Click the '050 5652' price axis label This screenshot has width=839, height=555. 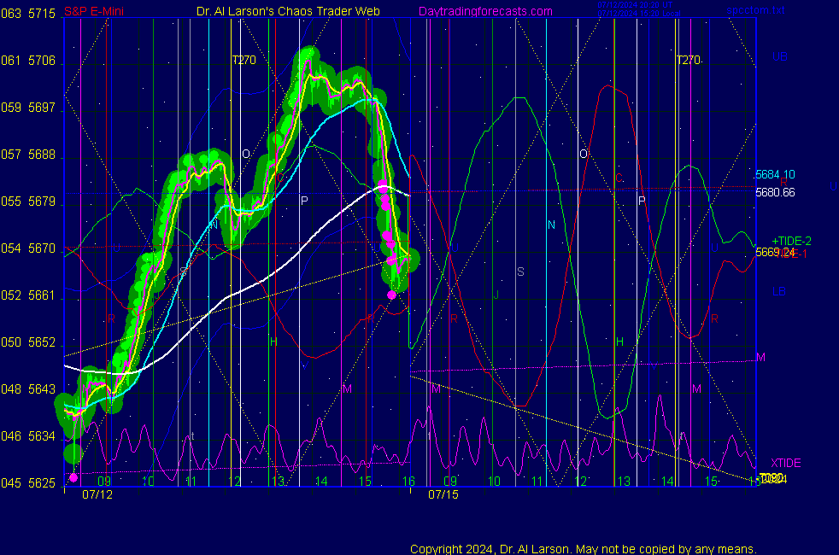[x=28, y=342]
